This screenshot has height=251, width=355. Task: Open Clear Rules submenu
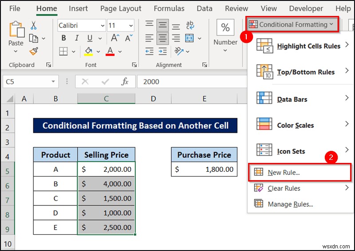[x=301, y=188]
